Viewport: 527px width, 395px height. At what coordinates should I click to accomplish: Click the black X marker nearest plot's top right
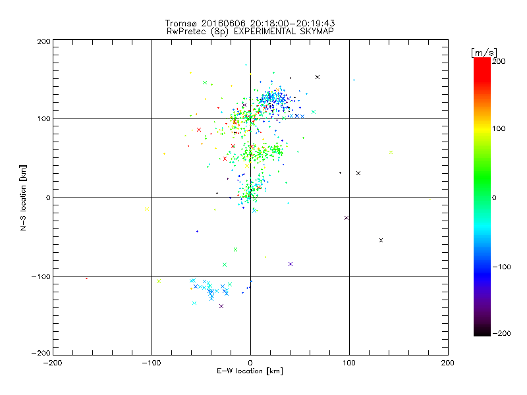318,77
